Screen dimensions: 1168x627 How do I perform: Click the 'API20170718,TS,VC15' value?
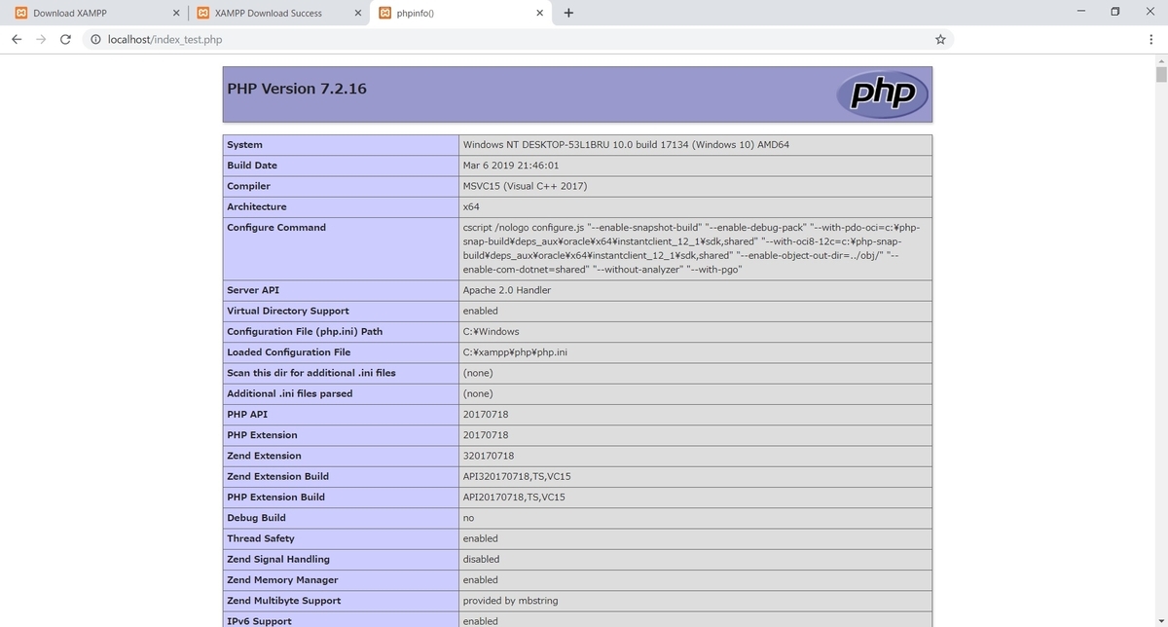pos(514,497)
